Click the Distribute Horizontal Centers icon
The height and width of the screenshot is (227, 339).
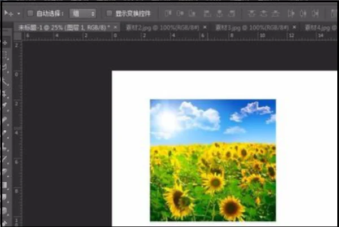point(303,14)
